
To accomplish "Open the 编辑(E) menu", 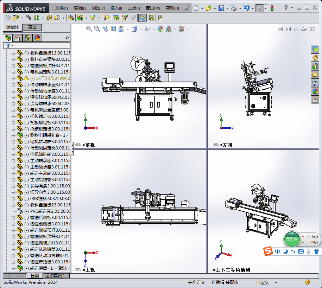I will point(80,8).
